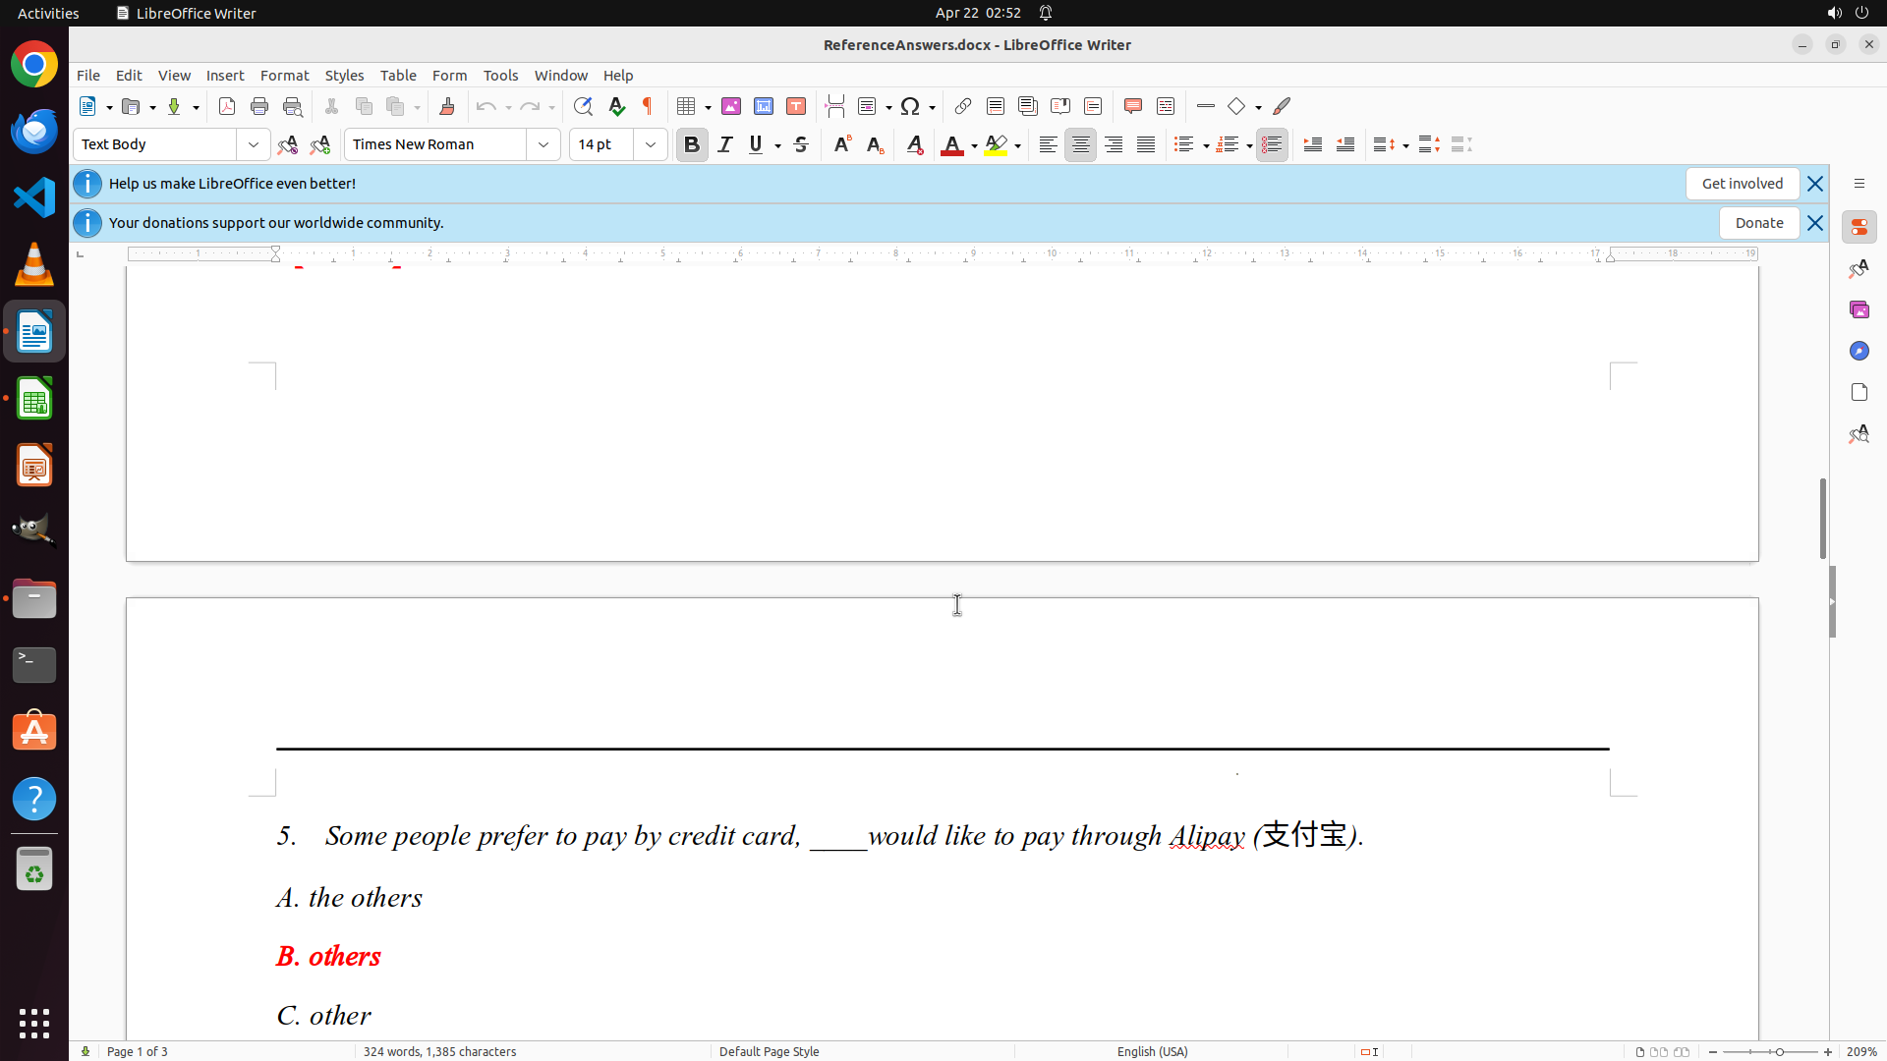This screenshot has width=1887, height=1061.
Task: Click the Get involved button
Action: point(1742,184)
